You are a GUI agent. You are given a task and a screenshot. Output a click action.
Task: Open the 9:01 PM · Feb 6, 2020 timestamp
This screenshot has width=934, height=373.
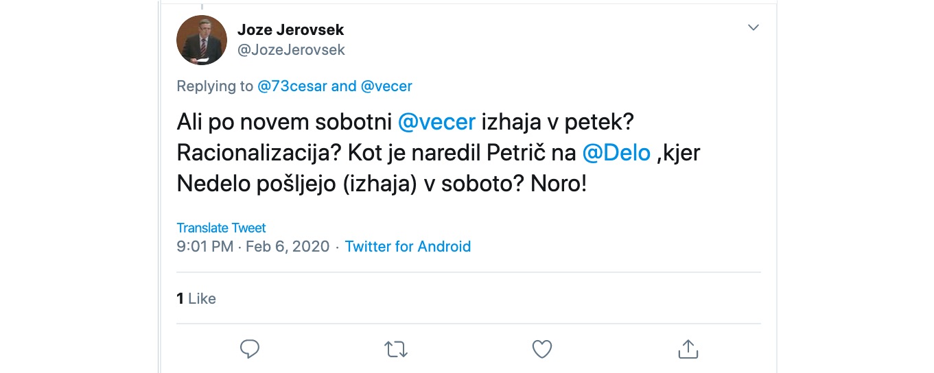pyautogui.click(x=253, y=247)
